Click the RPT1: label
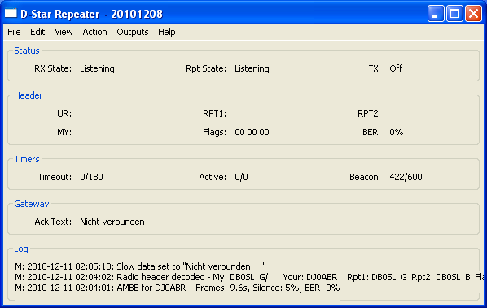The image size is (487, 308). [215, 113]
